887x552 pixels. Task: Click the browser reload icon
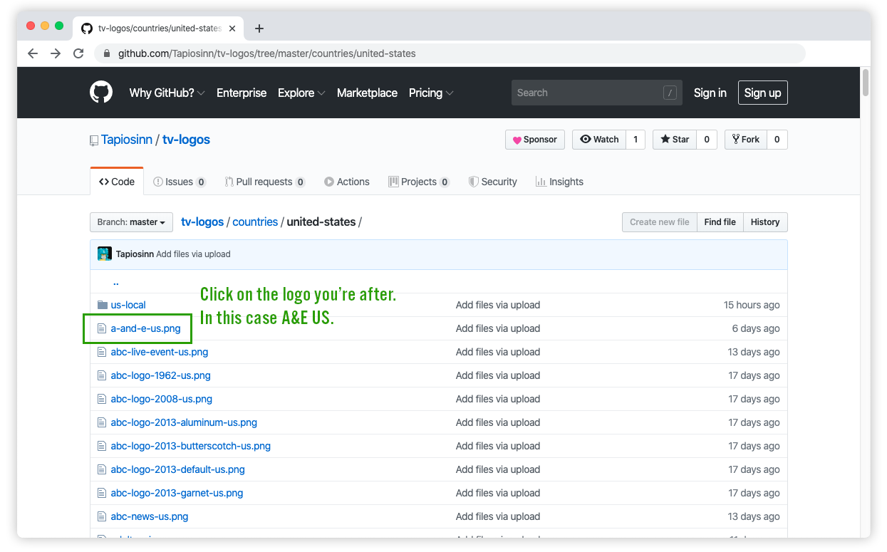78,53
